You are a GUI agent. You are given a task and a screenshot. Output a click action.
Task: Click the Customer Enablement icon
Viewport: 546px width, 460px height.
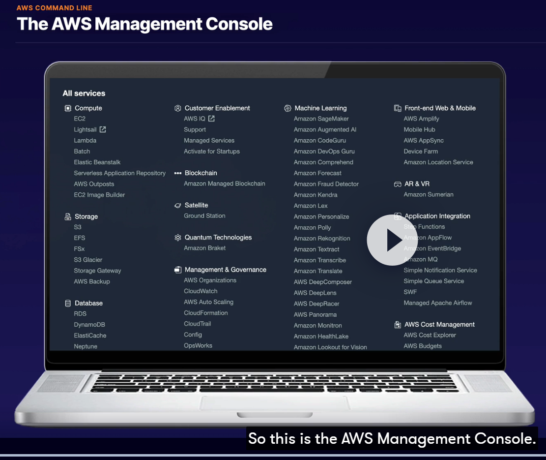[177, 108]
